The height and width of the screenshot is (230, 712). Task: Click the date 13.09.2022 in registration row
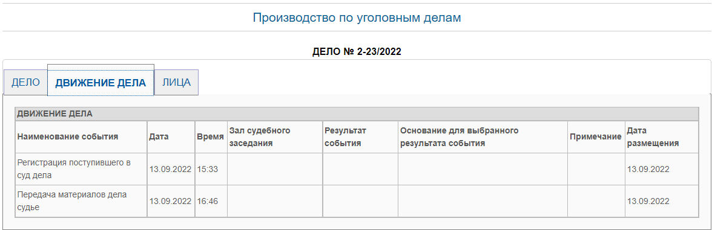click(171, 169)
